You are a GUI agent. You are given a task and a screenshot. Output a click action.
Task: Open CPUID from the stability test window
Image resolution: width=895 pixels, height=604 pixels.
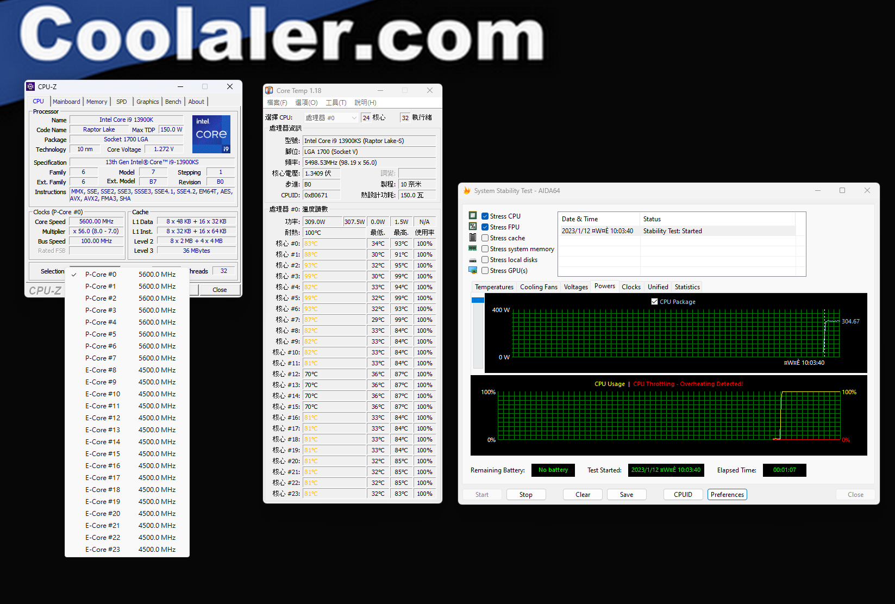[683, 495]
